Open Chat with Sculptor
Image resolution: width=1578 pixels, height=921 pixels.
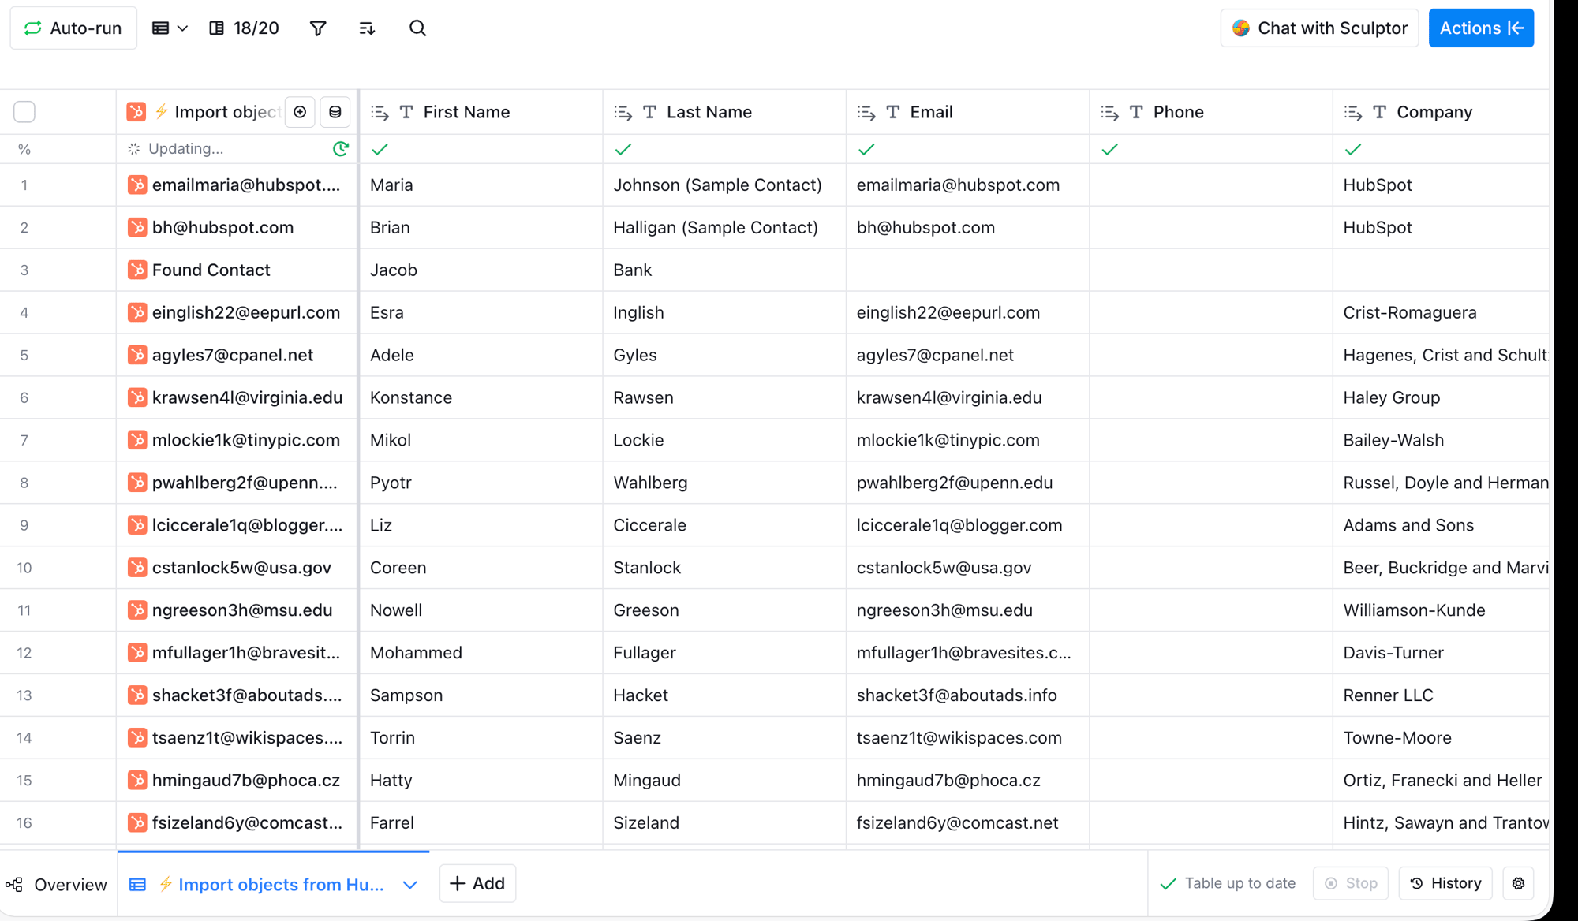click(1319, 28)
